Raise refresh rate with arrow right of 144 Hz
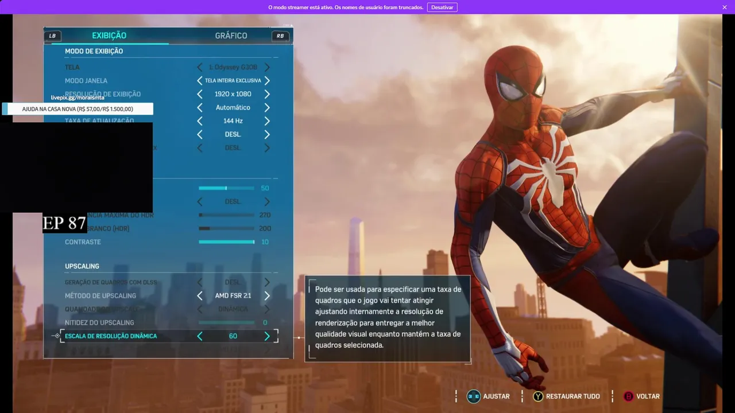 pyautogui.click(x=267, y=121)
